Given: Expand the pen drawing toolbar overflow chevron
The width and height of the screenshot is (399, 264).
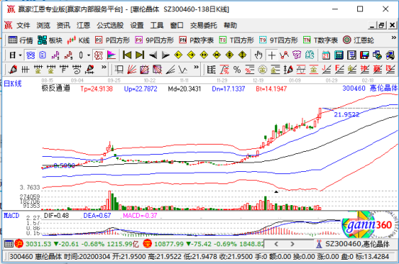Looking at the screenshot, I should click(104, 68).
